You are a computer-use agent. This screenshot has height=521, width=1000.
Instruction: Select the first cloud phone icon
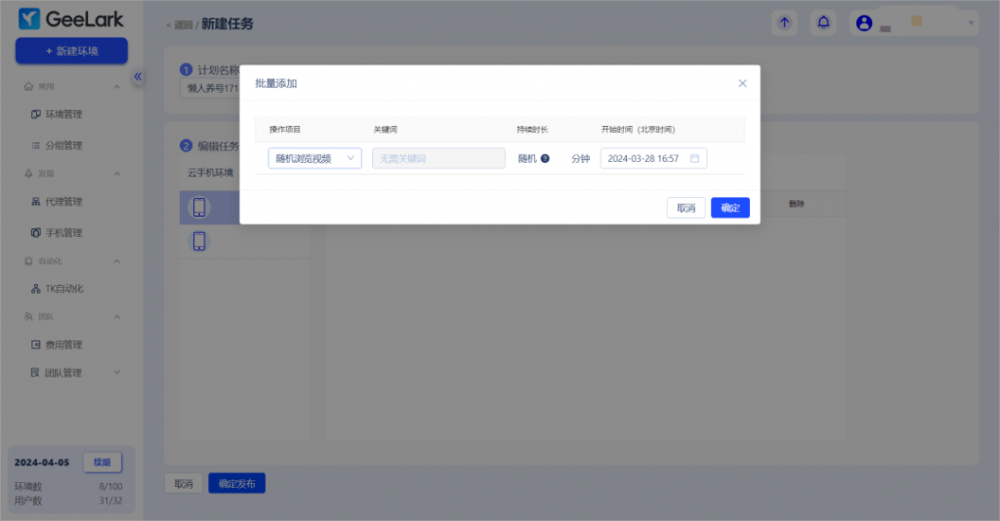(199, 207)
